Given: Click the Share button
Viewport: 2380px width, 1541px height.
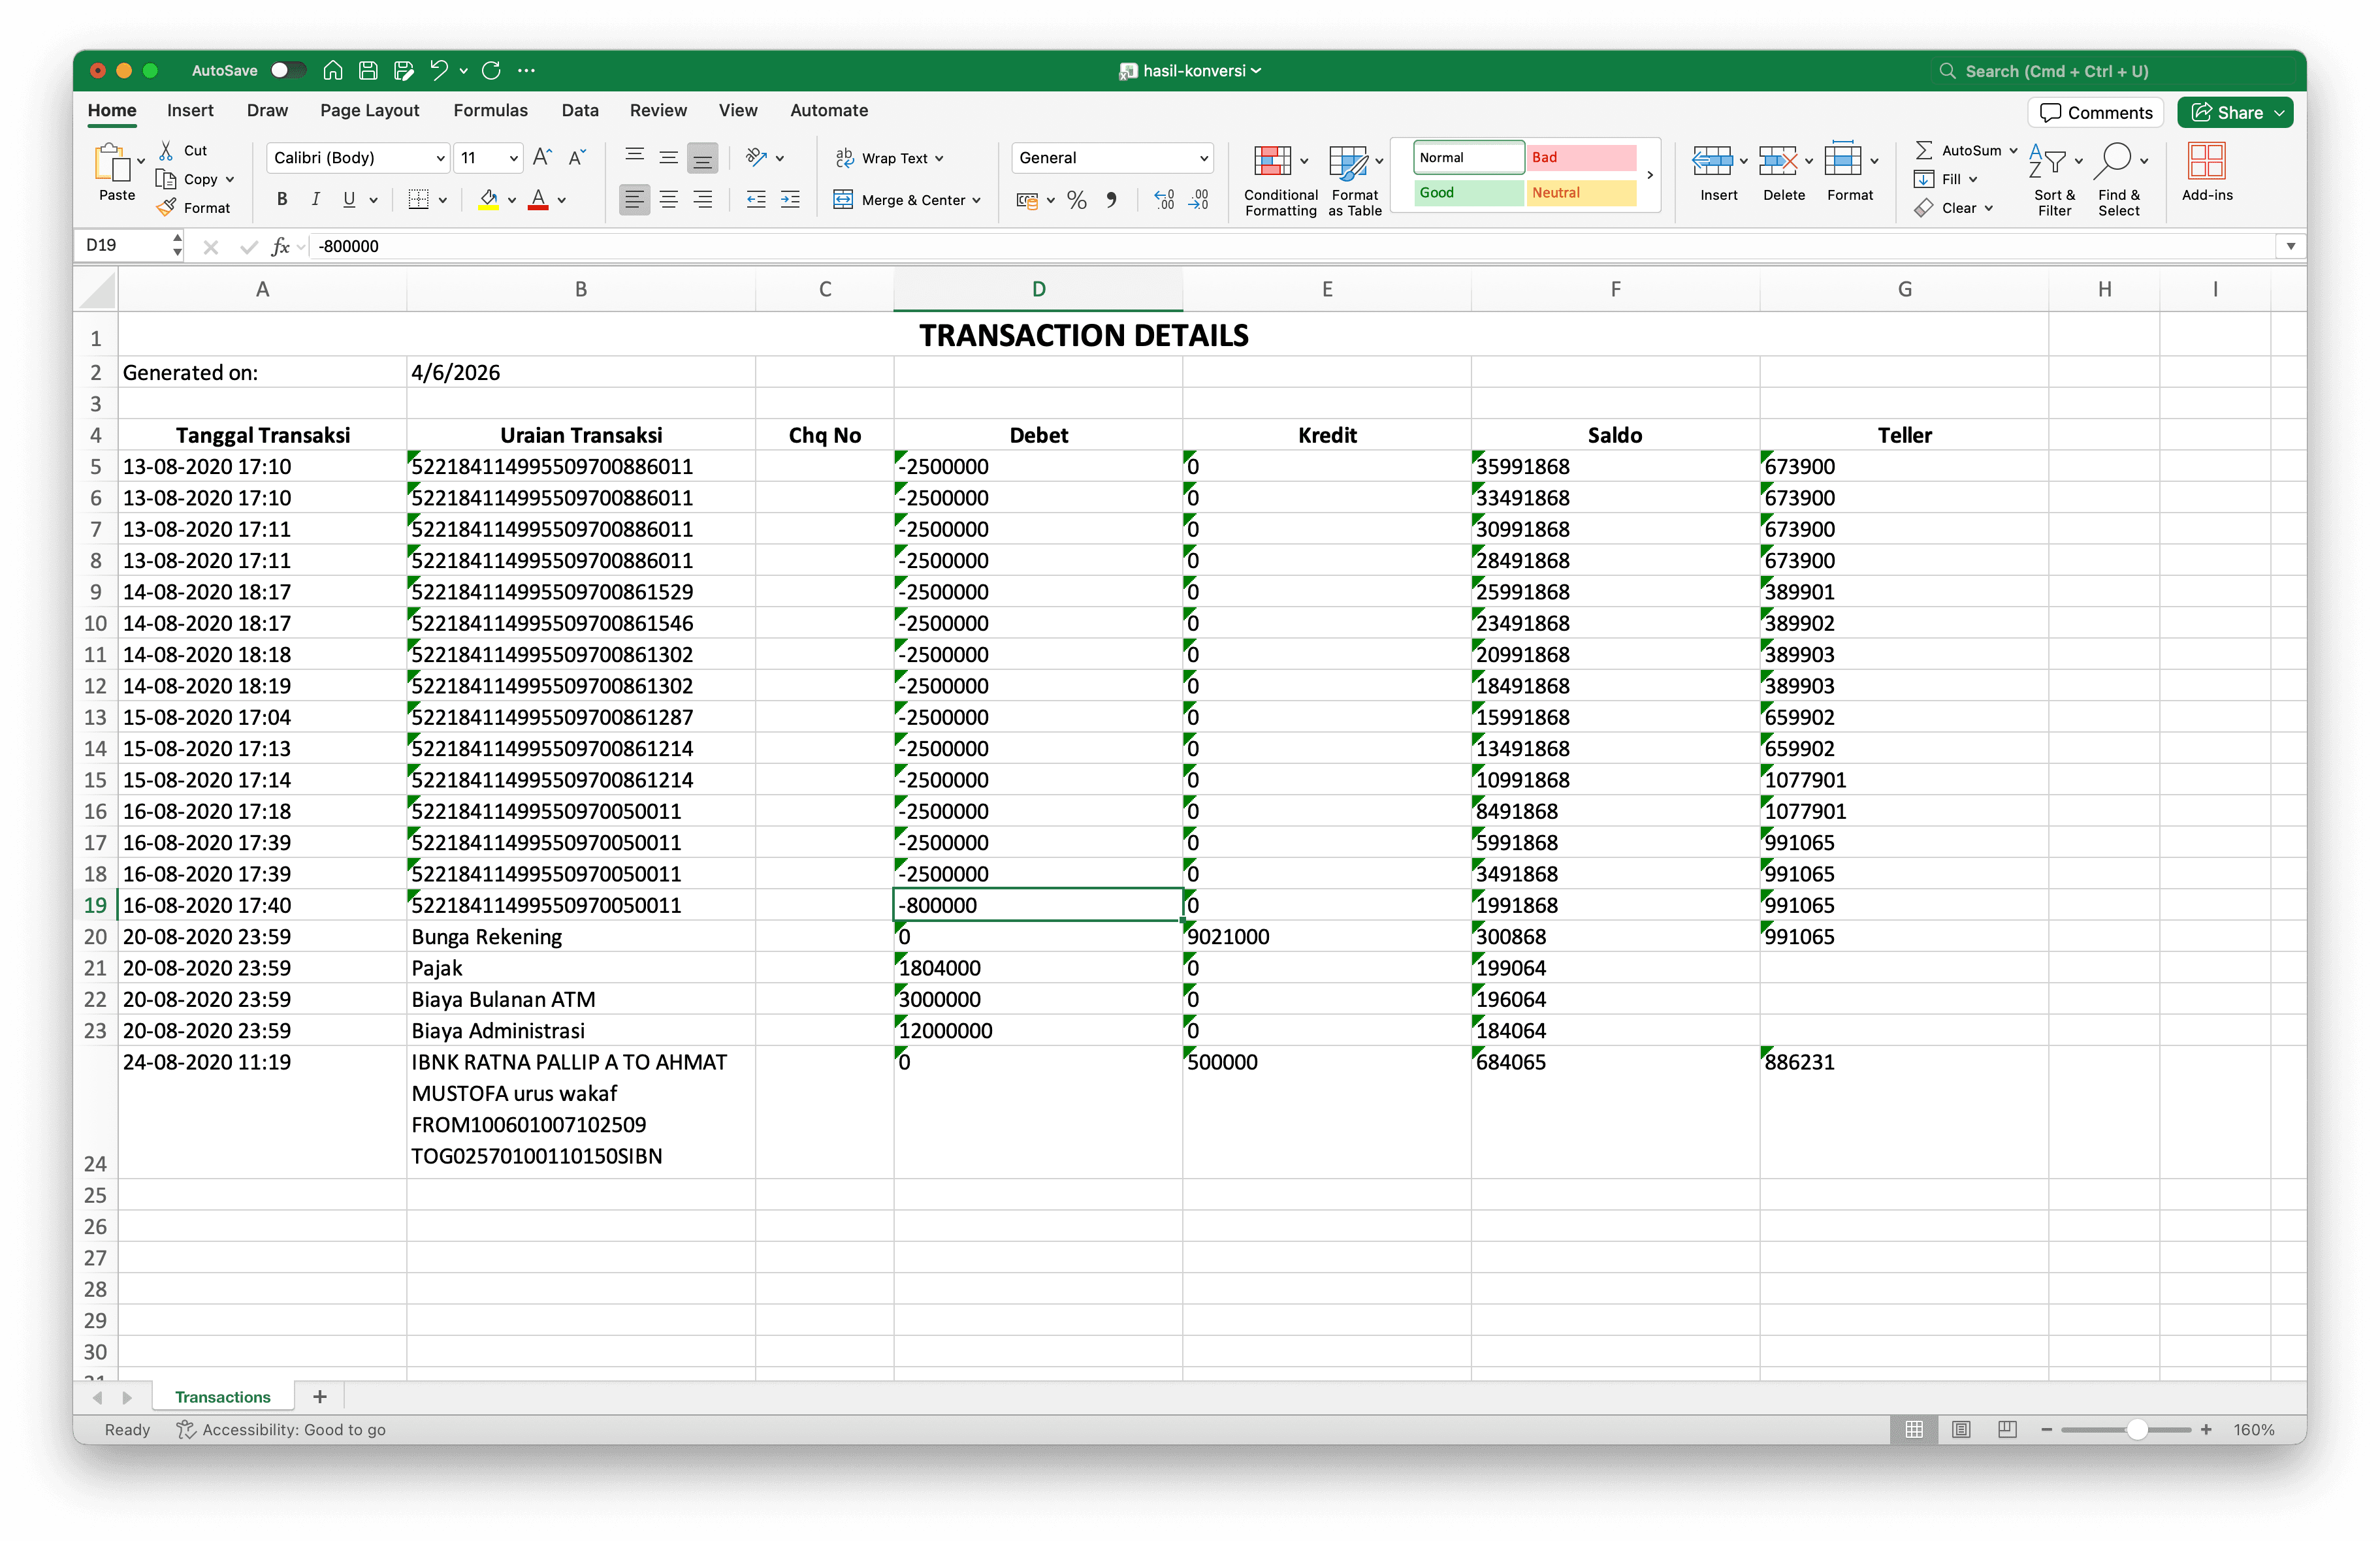Looking at the screenshot, I should (2234, 112).
